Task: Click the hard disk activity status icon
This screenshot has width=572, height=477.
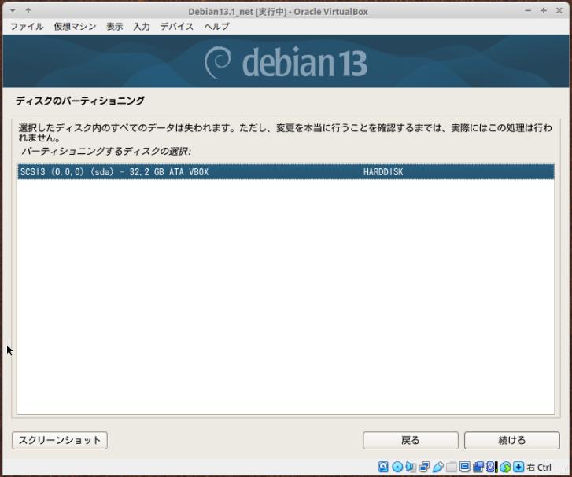Action: click(383, 467)
